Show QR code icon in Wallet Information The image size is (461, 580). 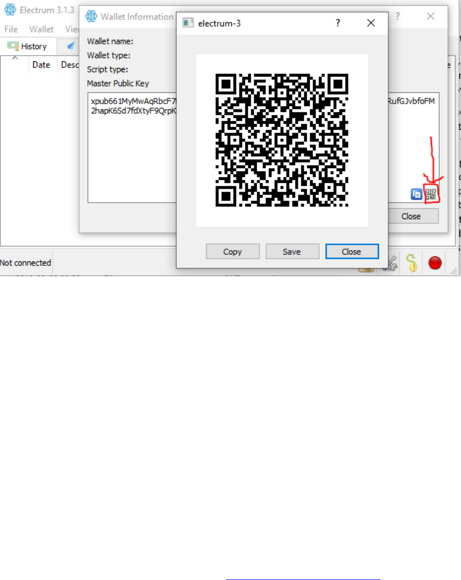coord(431,194)
